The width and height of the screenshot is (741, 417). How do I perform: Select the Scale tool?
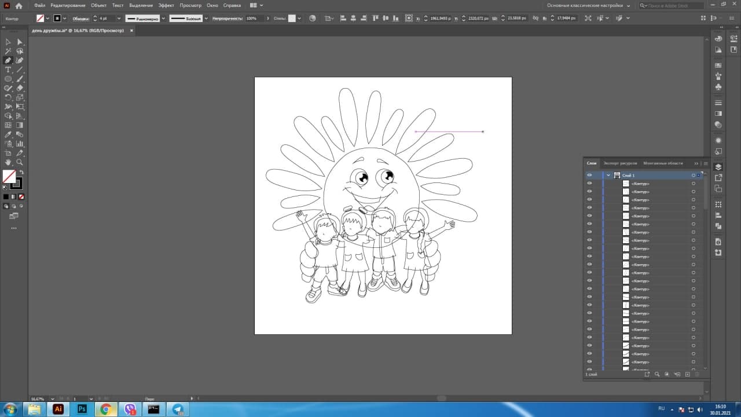pos(20,97)
